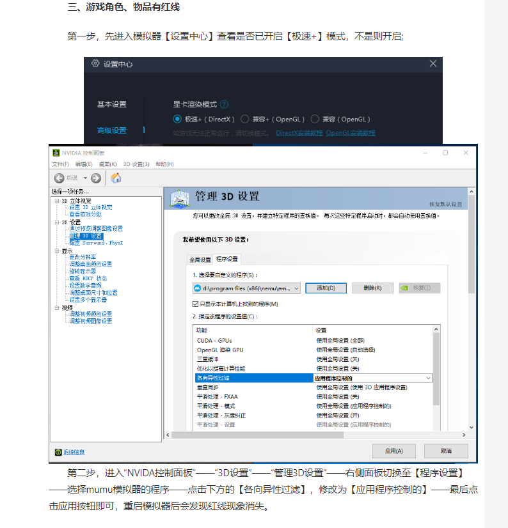Toggle 只显示本计算机上找到的程序 checkbox
The image size is (508, 528).
point(196,304)
